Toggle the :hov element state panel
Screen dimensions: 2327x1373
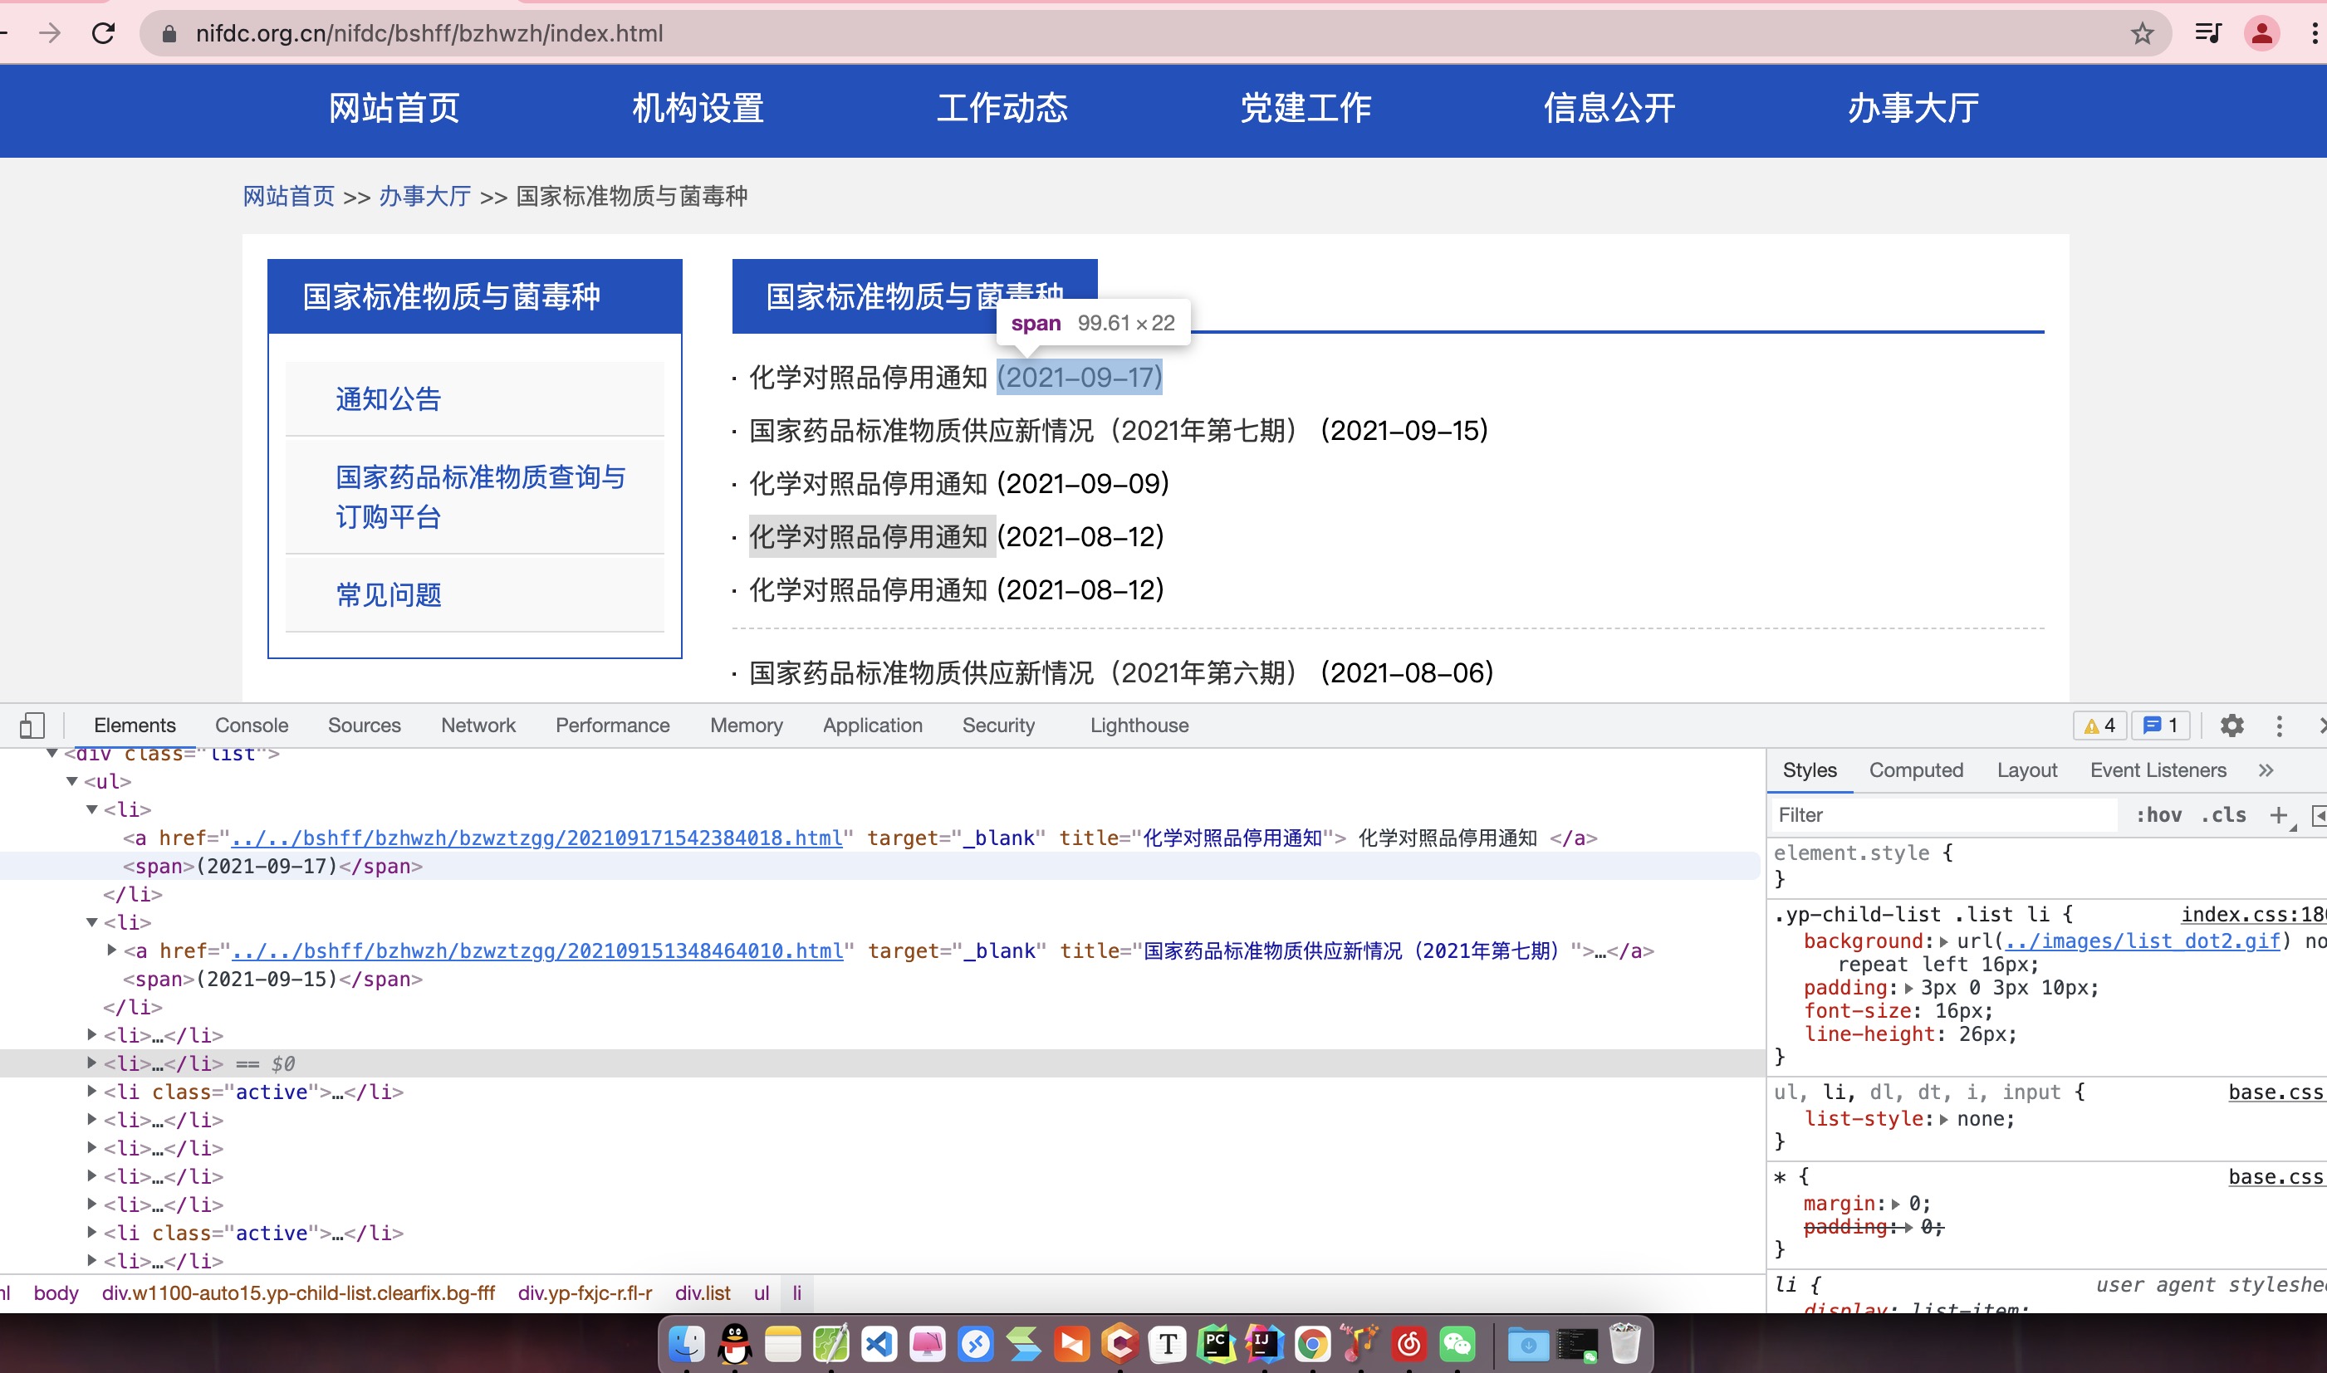point(2158,814)
